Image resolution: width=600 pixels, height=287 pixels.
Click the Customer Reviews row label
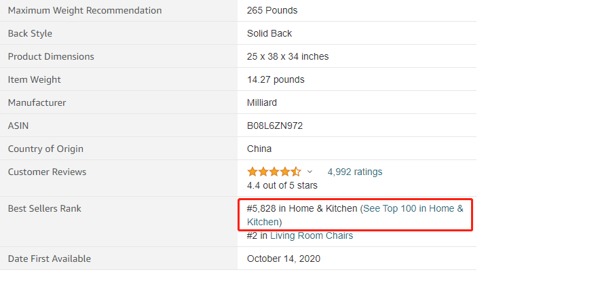(x=47, y=172)
